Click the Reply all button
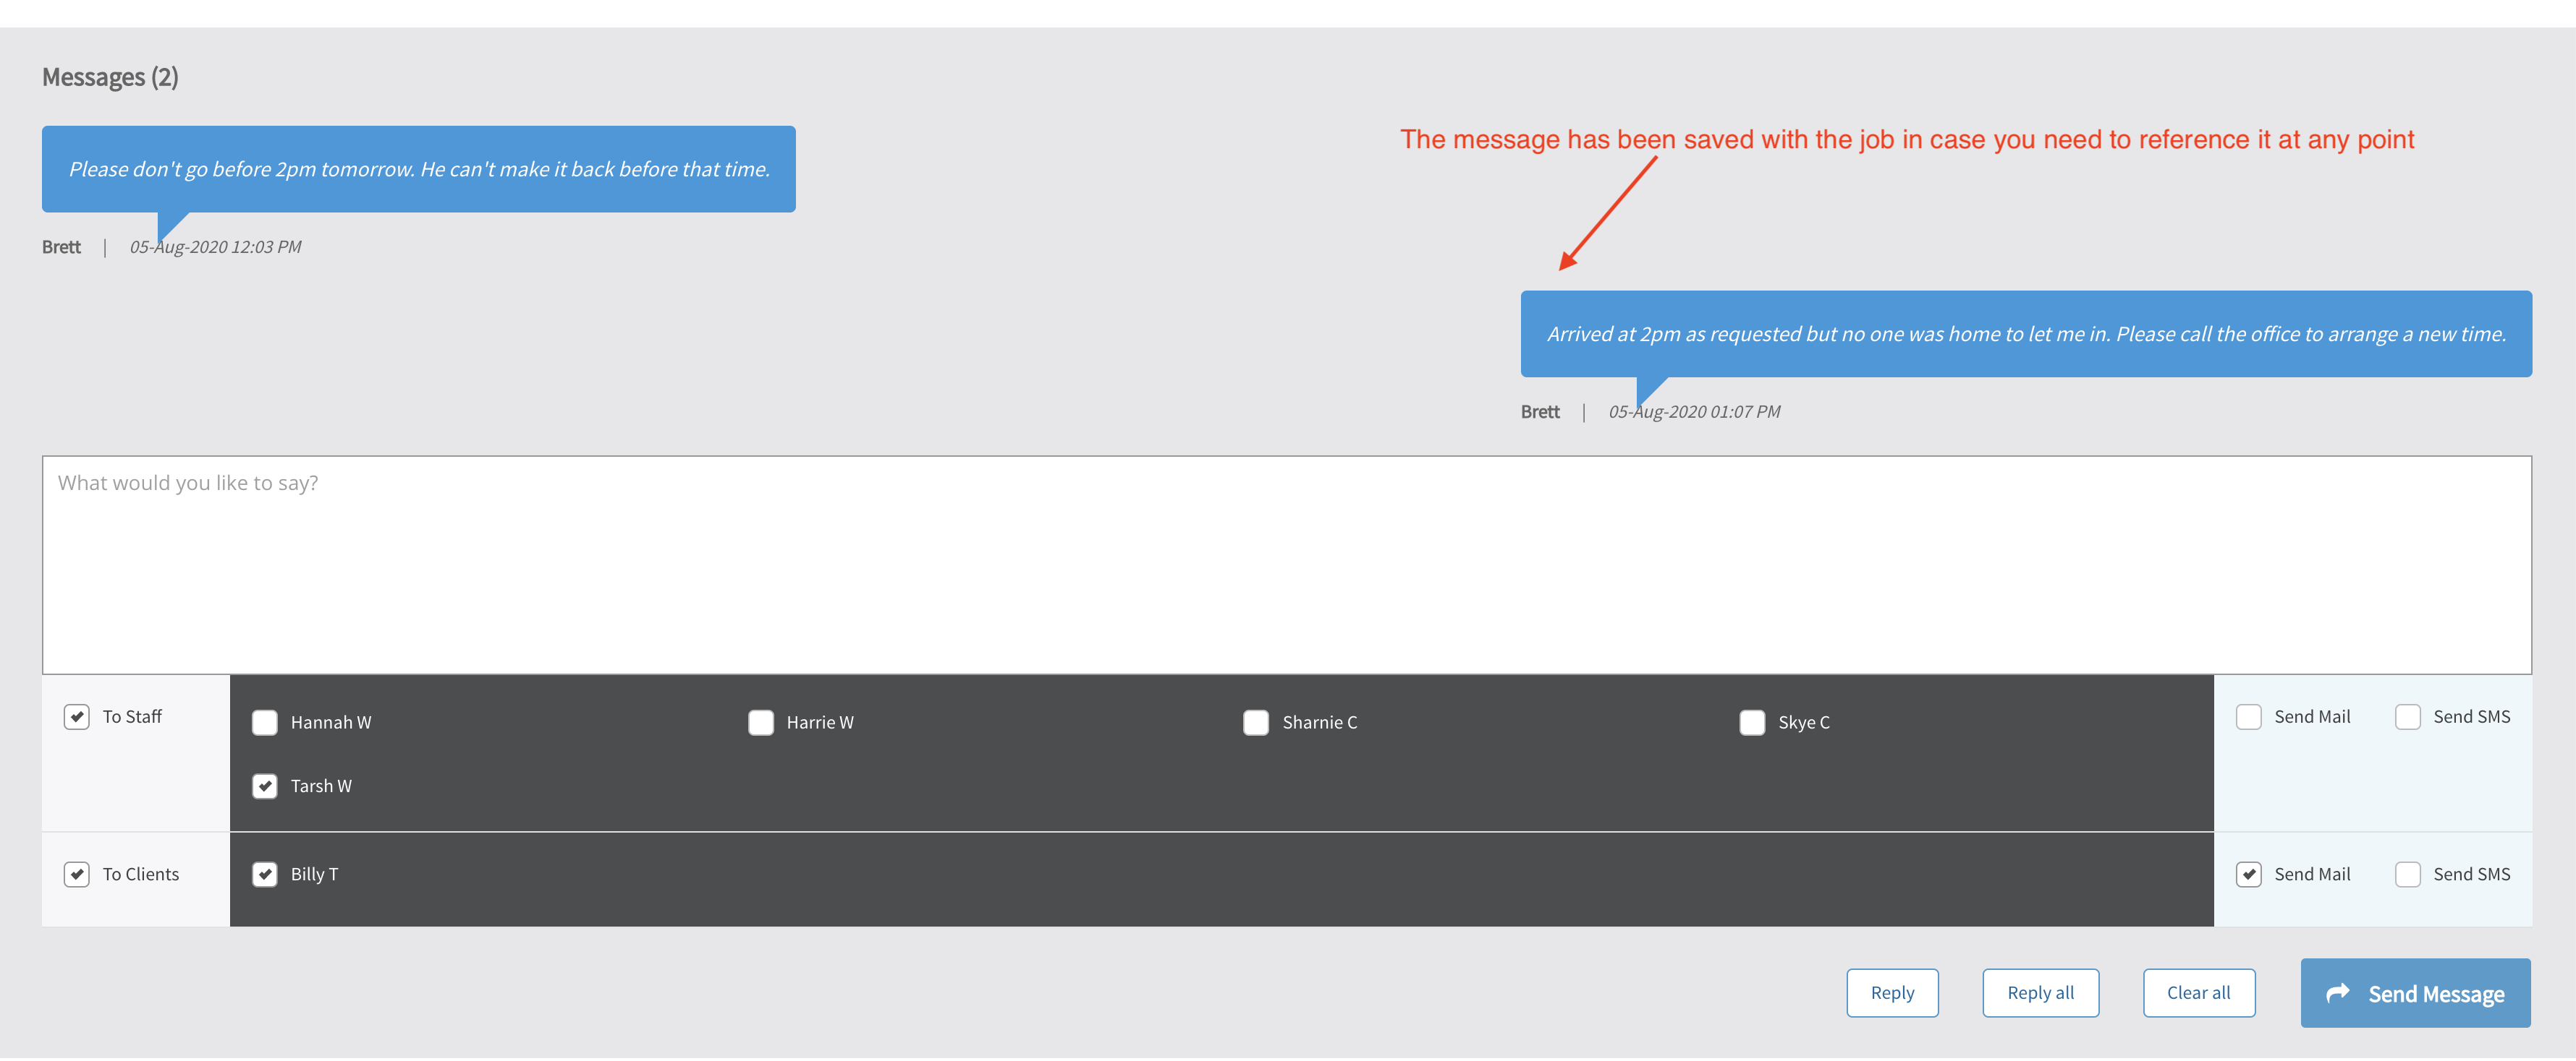 coord(2040,994)
